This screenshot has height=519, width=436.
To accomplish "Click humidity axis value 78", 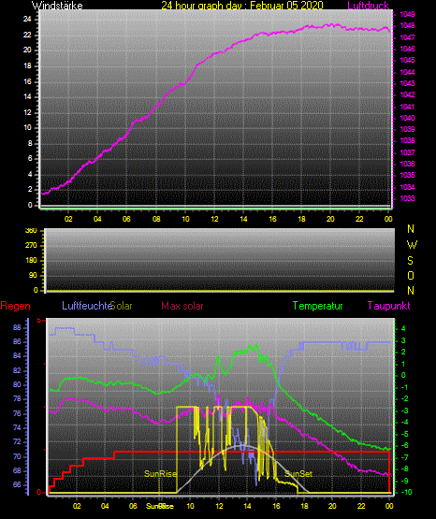I will pyautogui.click(x=17, y=399).
